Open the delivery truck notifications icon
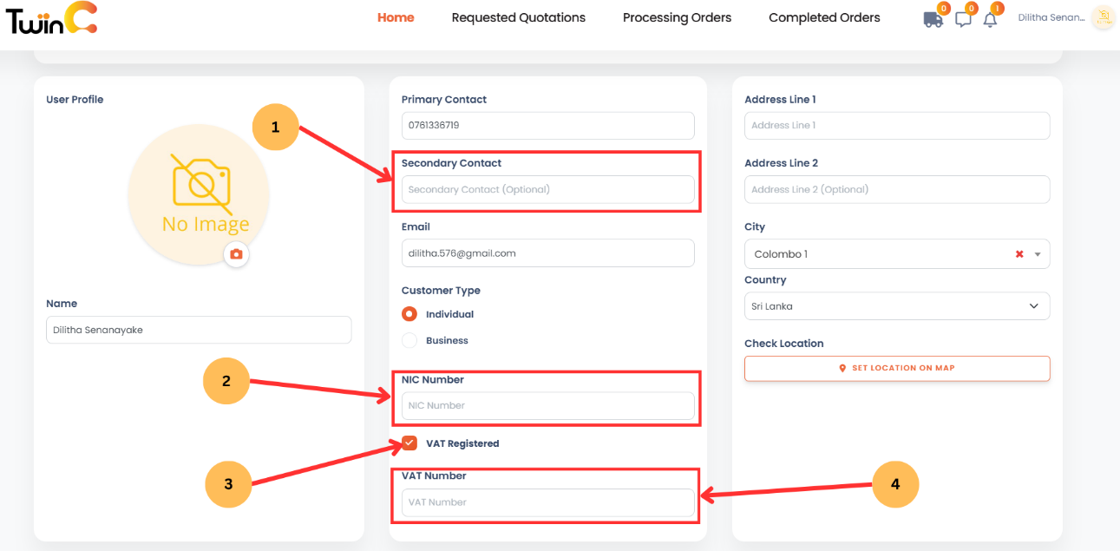The image size is (1120, 551). 933,19
